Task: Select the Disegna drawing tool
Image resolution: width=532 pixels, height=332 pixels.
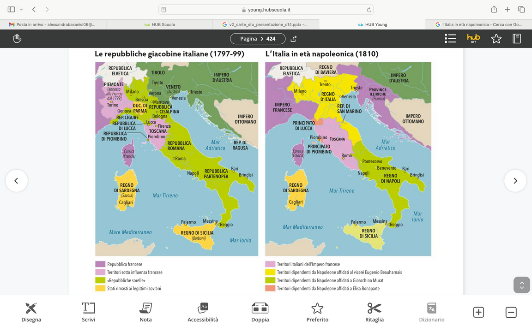Action: pos(31,312)
